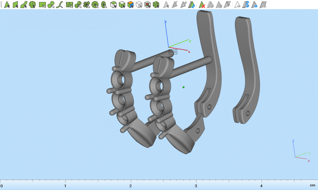Select the solid green cube icon
Image resolution: width=318 pixels, height=190 pixels.
pos(156,4)
